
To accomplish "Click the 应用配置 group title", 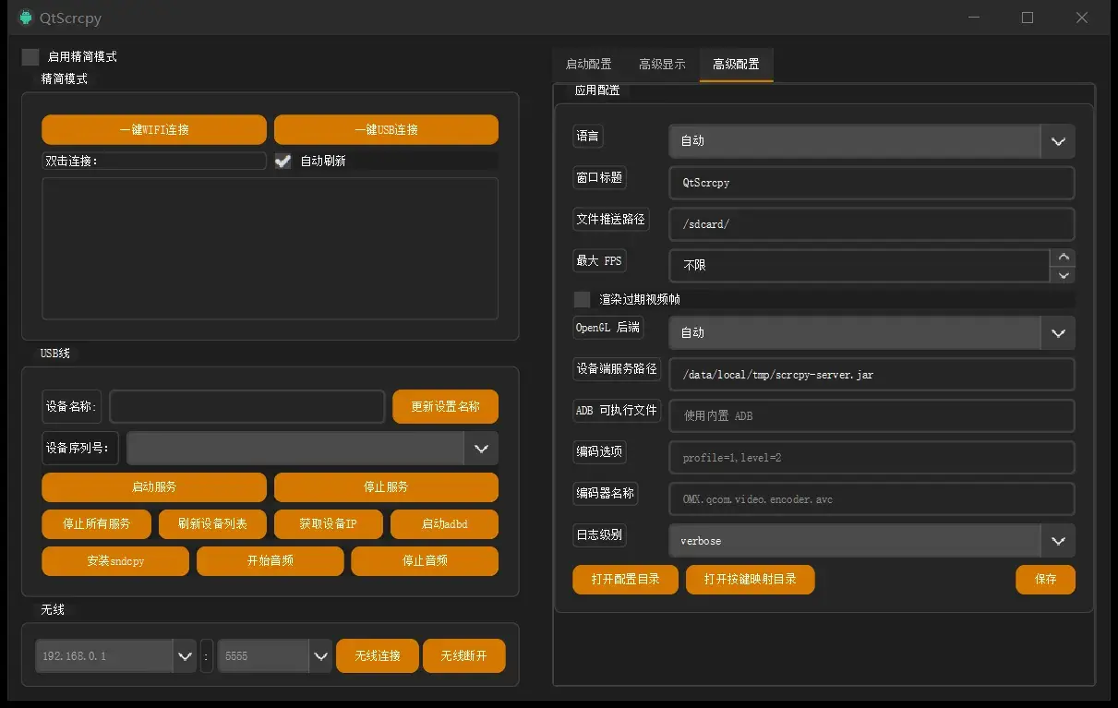I will coord(597,90).
